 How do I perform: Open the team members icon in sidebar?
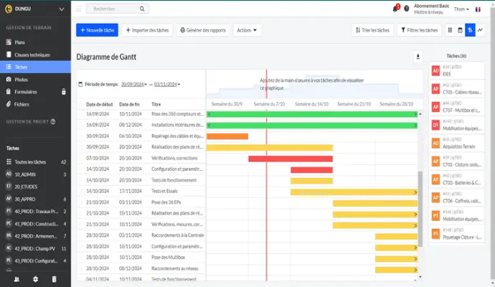(x=16, y=279)
